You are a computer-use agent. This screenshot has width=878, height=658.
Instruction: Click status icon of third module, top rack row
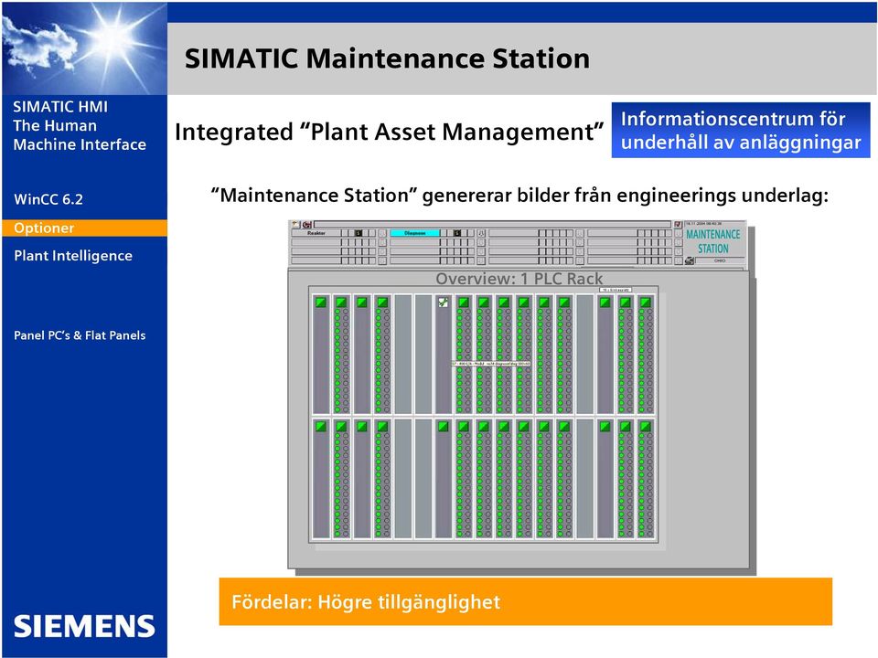tap(362, 302)
